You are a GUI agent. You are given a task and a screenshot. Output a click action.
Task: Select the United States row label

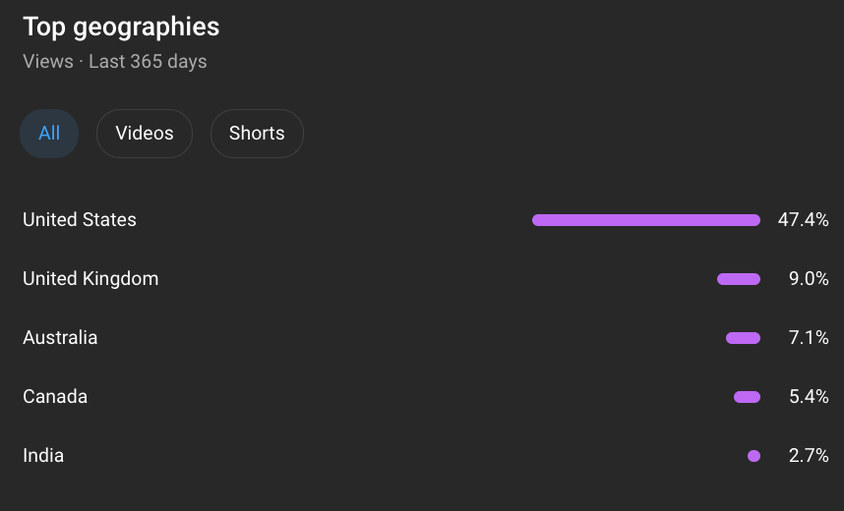80,219
